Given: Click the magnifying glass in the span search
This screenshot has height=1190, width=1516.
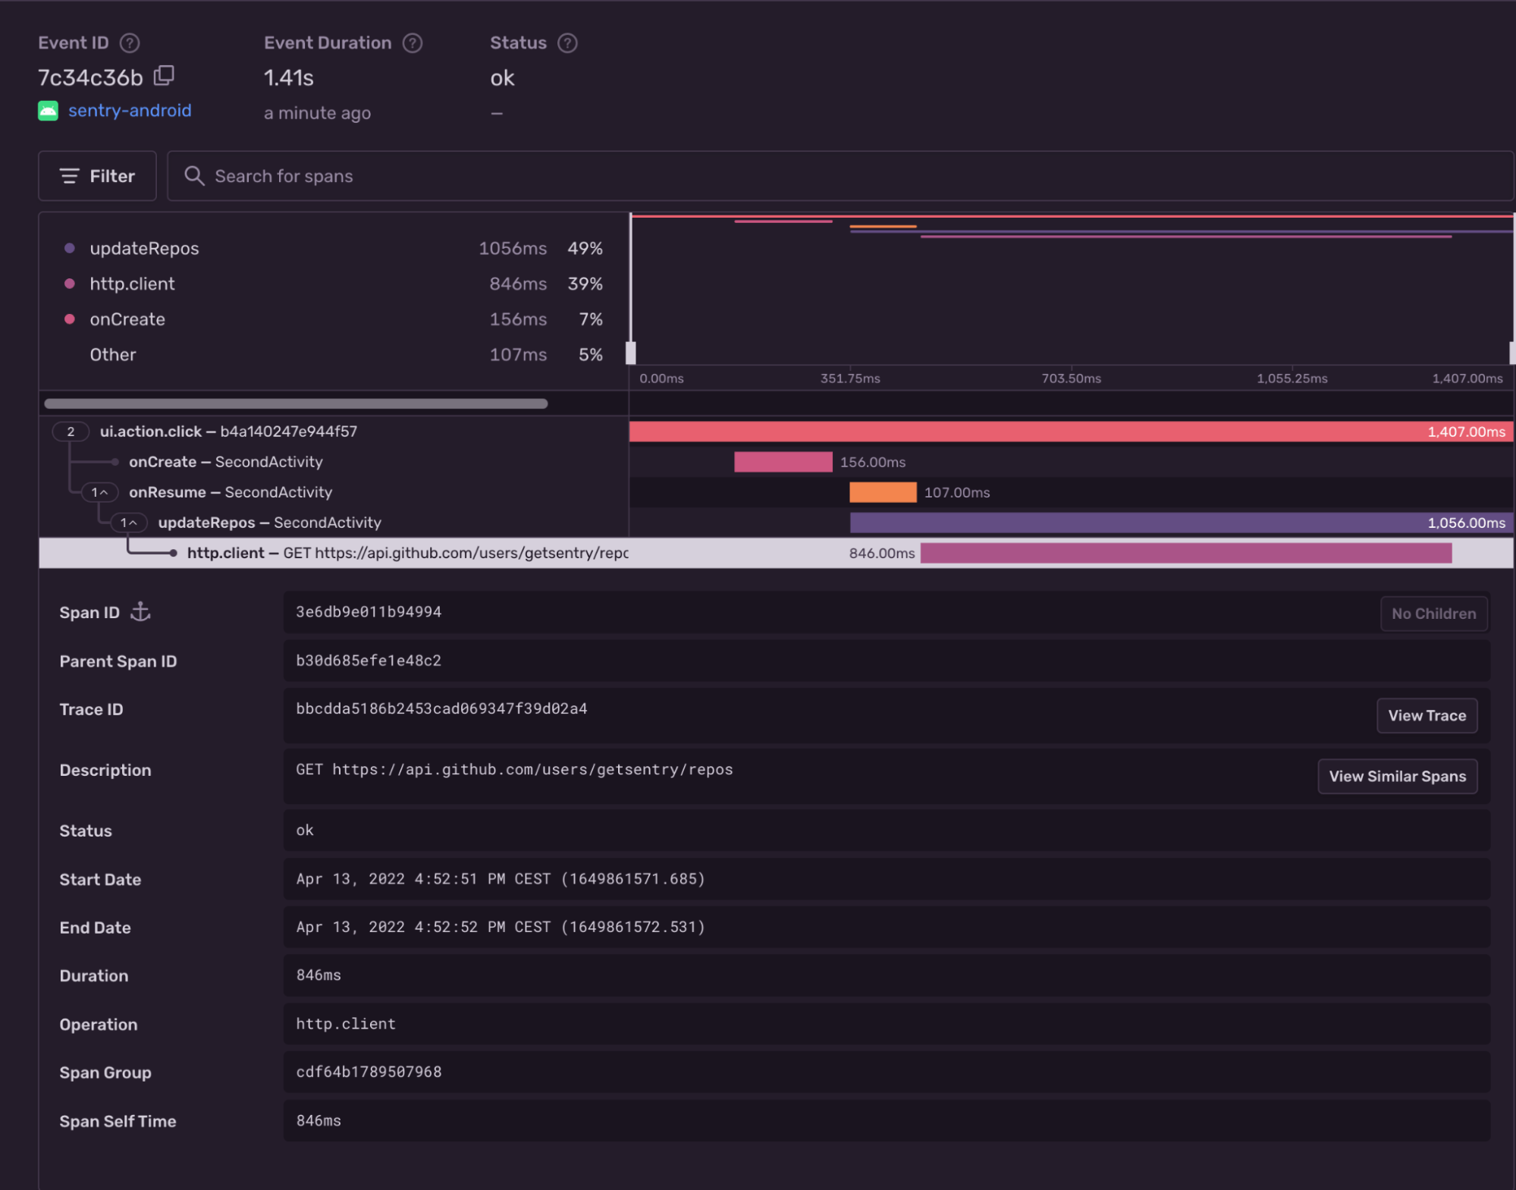Looking at the screenshot, I should (x=195, y=176).
